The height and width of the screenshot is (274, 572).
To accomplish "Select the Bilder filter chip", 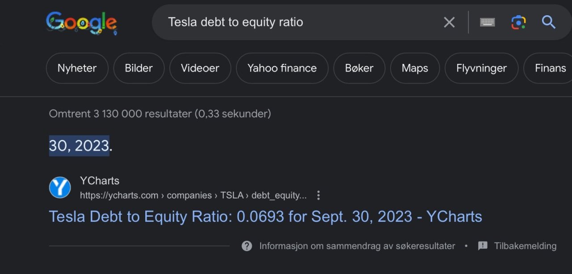I will 139,68.
